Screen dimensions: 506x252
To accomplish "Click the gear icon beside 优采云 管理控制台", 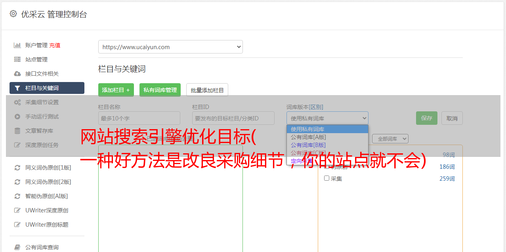I will [x=13, y=14].
